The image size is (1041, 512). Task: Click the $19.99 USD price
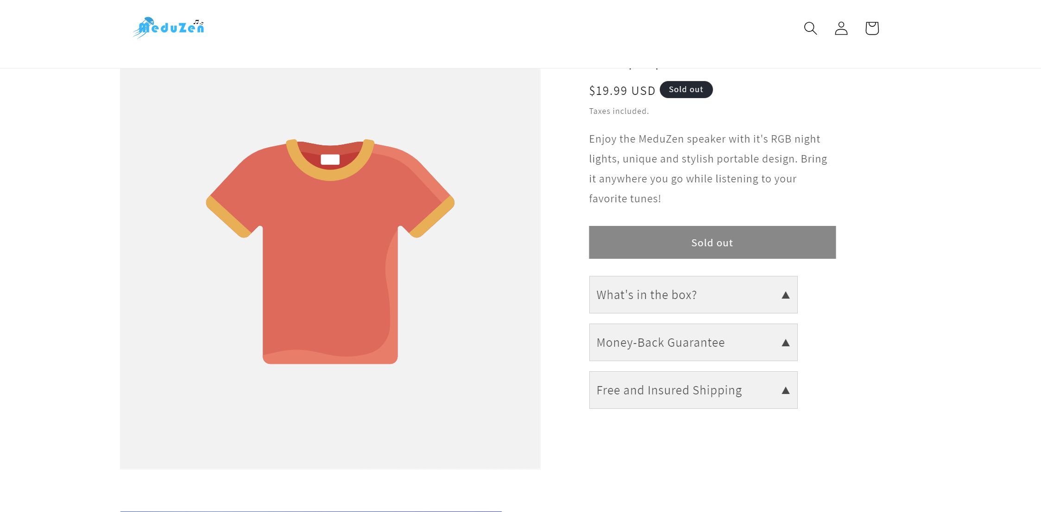pyautogui.click(x=622, y=91)
